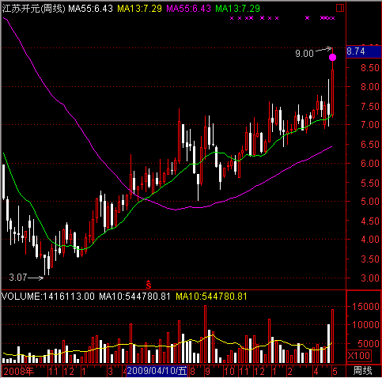
Task: Click the X100 volume unit box
Action: coord(359,356)
